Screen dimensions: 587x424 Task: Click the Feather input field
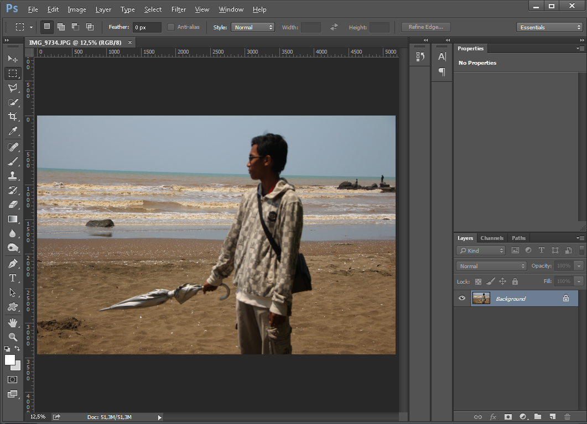pyautogui.click(x=147, y=27)
